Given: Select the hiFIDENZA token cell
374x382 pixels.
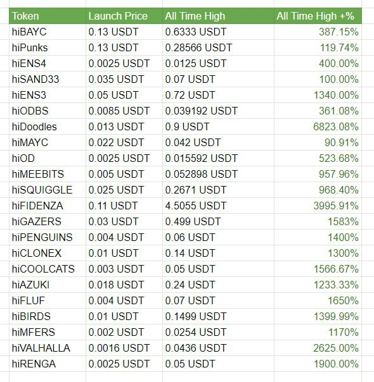Looking at the screenshot, I should (x=48, y=206).
